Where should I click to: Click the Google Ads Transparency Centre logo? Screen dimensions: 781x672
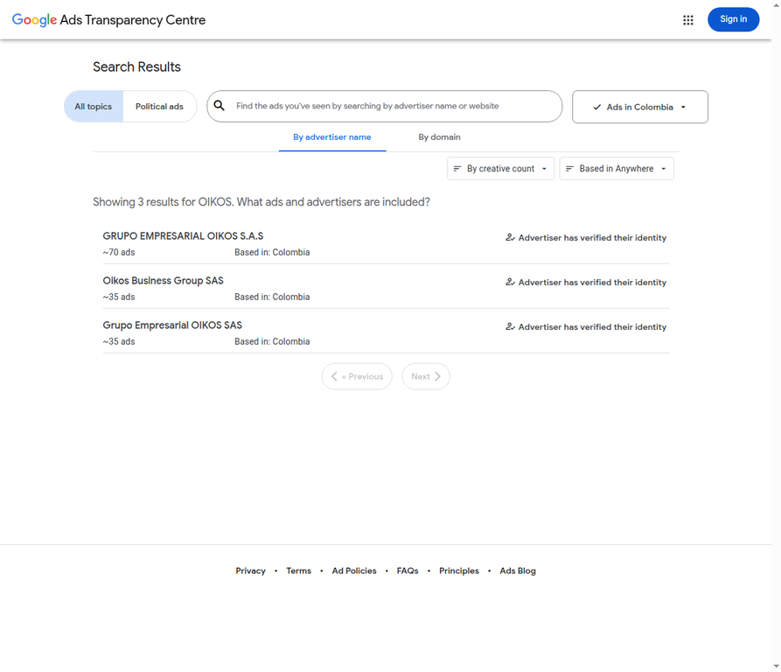point(108,20)
